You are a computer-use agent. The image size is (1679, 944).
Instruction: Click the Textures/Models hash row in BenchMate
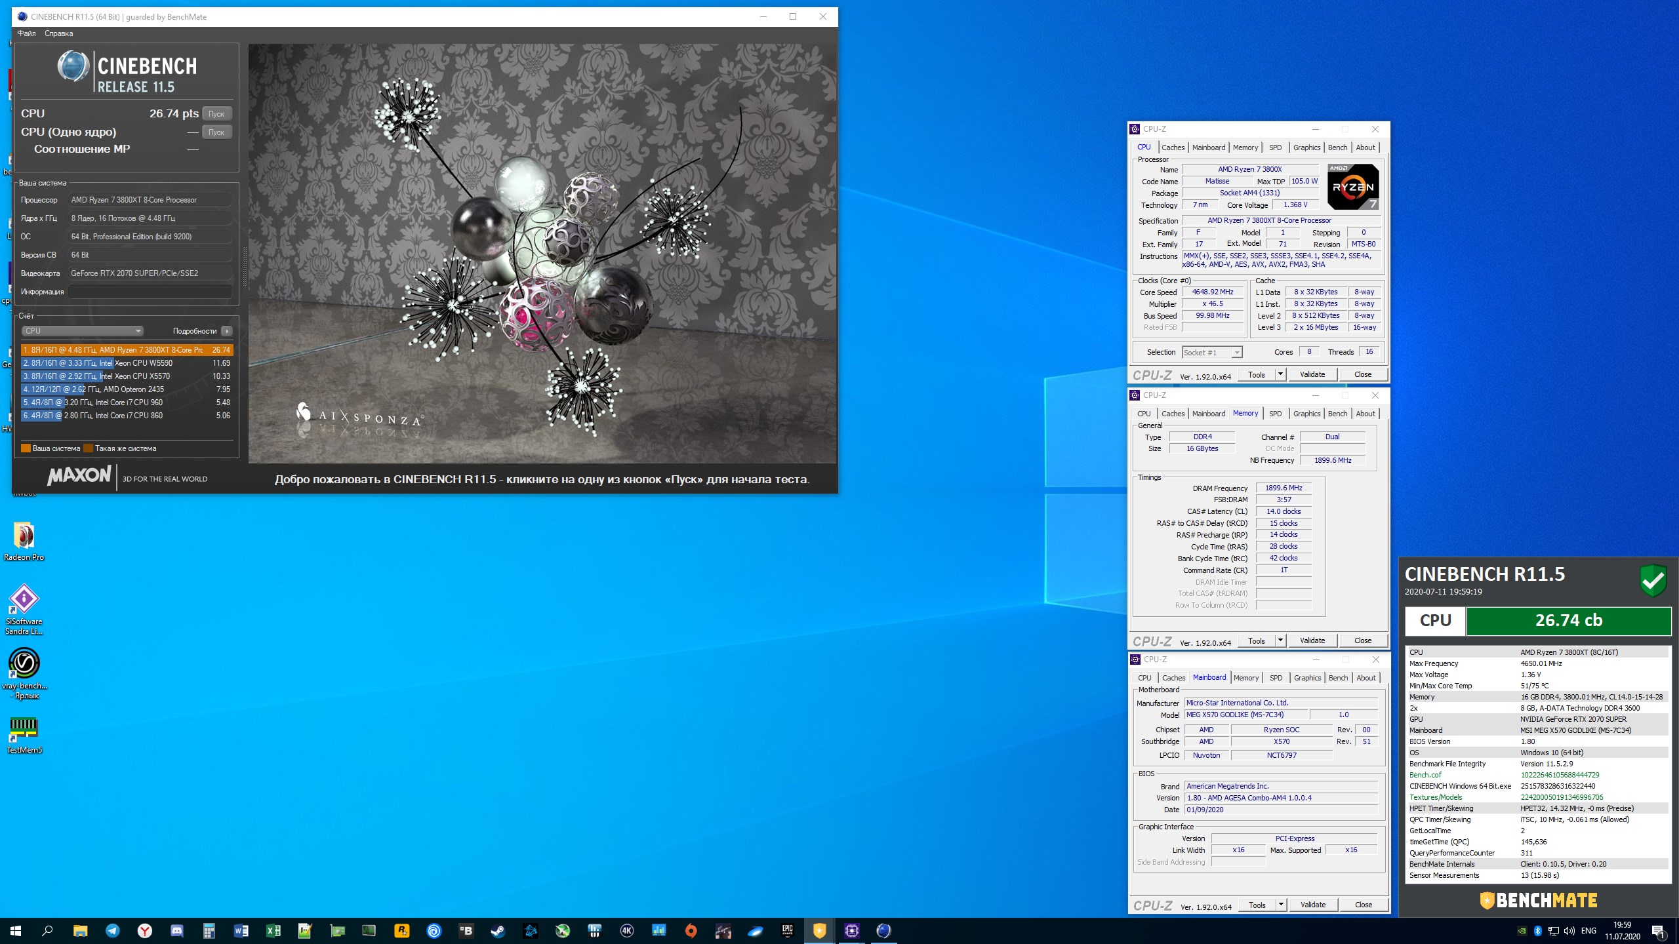(x=1537, y=797)
